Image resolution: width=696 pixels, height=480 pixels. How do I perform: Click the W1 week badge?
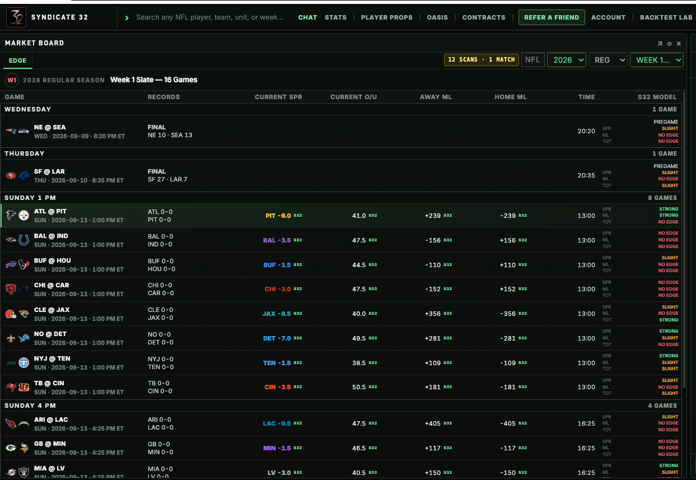(x=11, y=80)
